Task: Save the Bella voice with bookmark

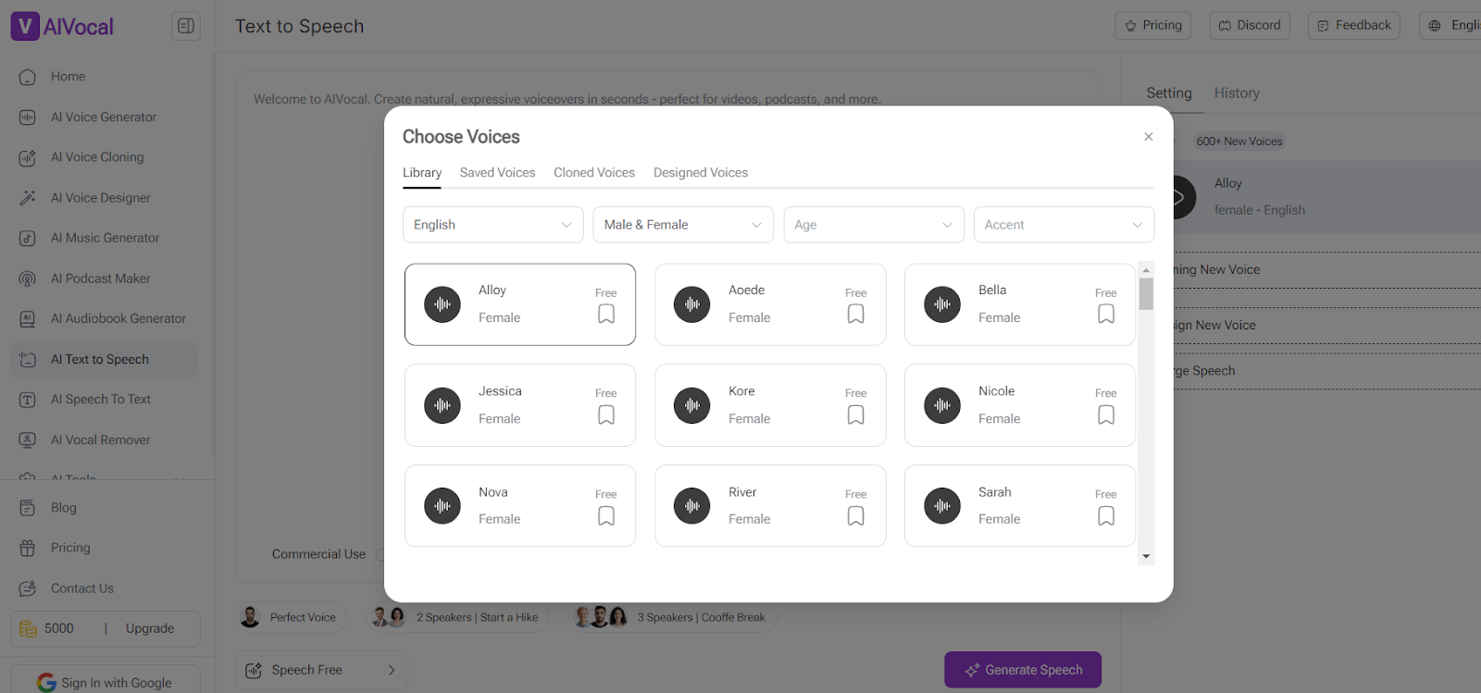Action: (x=1105, y=315)
